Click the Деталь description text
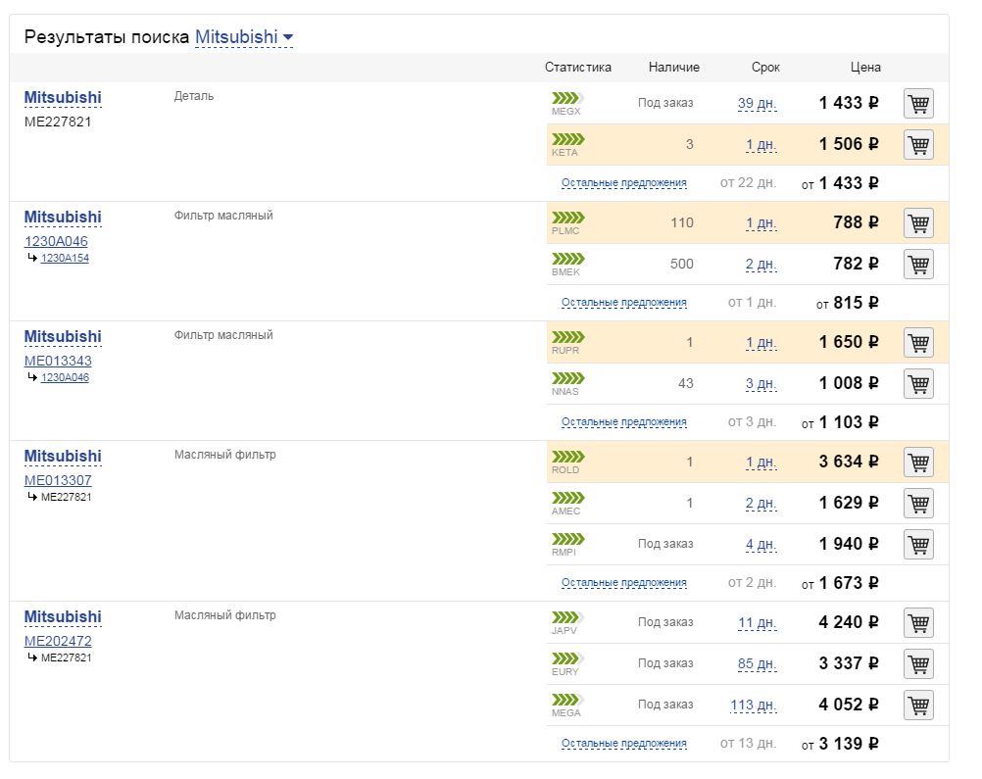This screenshot has width=982, height=779. click(193, 96)
